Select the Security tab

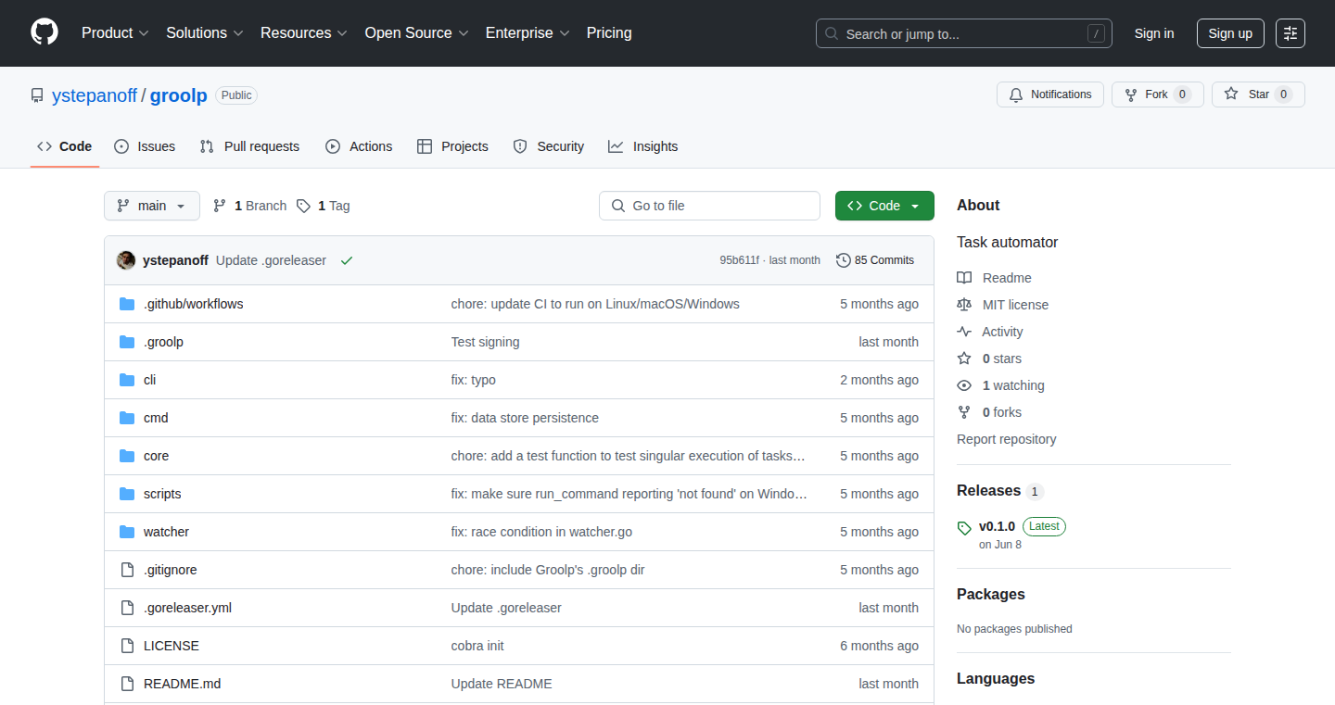coord(548,146)
